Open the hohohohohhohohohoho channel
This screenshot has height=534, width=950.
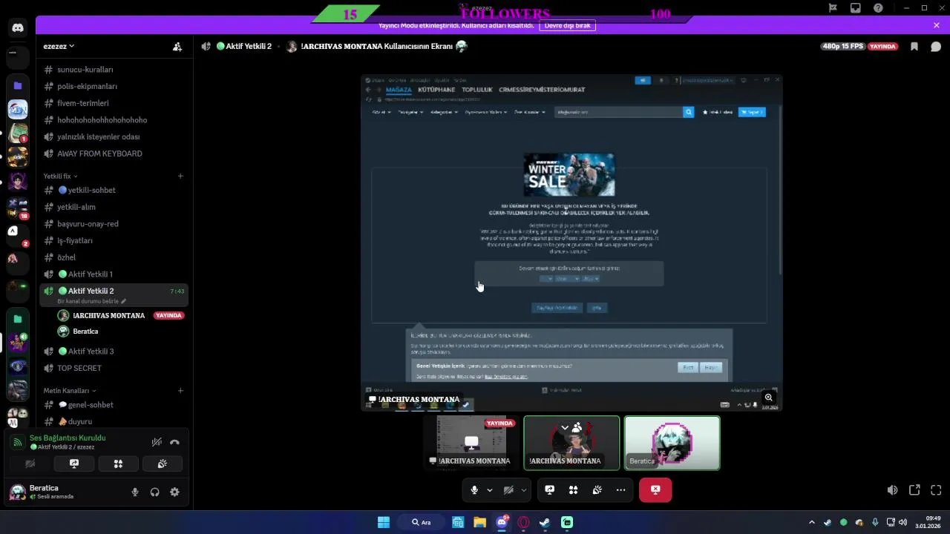(114, 120)
